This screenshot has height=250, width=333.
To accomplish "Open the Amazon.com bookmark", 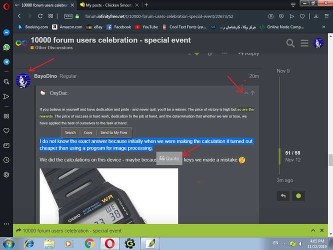I will [x=67, y=27].
